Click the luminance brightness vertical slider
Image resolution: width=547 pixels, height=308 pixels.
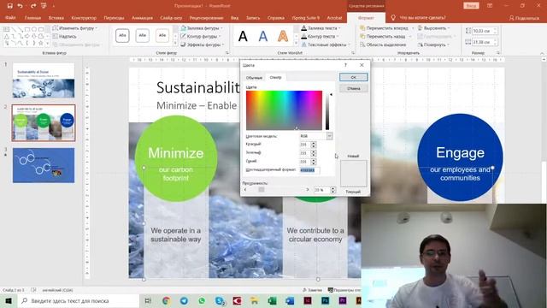tap(327, 110)
